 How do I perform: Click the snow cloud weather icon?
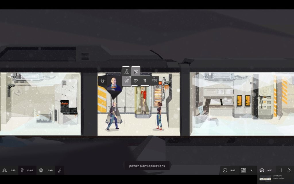pyautogui.click(x=262, y=170)
